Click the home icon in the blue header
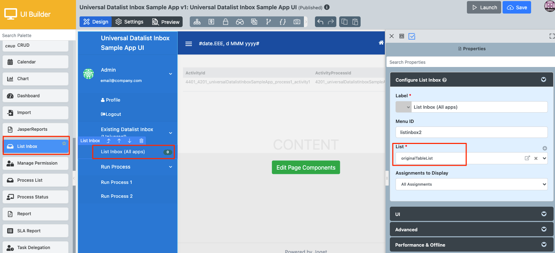The image size is (555, 253). pyautogui.click(x=381, y=43)
